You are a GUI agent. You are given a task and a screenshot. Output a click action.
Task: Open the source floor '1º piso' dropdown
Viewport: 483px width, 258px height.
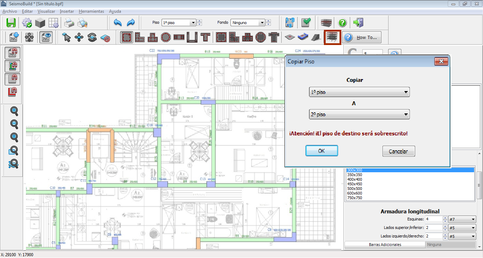tap(359, 92)
